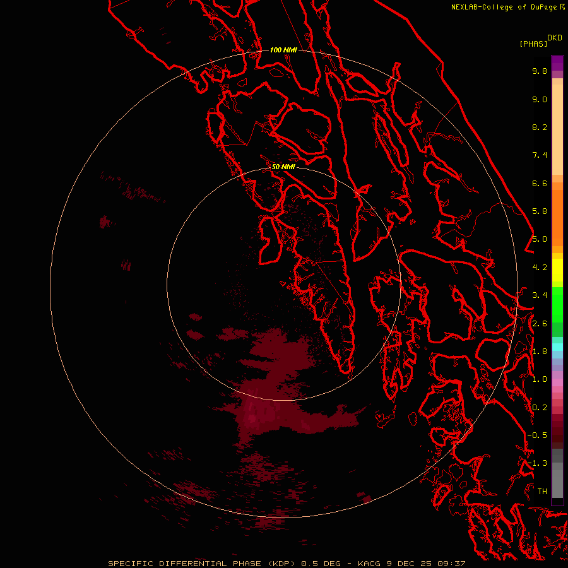Image resolution: width=568 pixels, height=568 pixels.
Task: Click the 0.2 color scale value
Action: point(540,408)
